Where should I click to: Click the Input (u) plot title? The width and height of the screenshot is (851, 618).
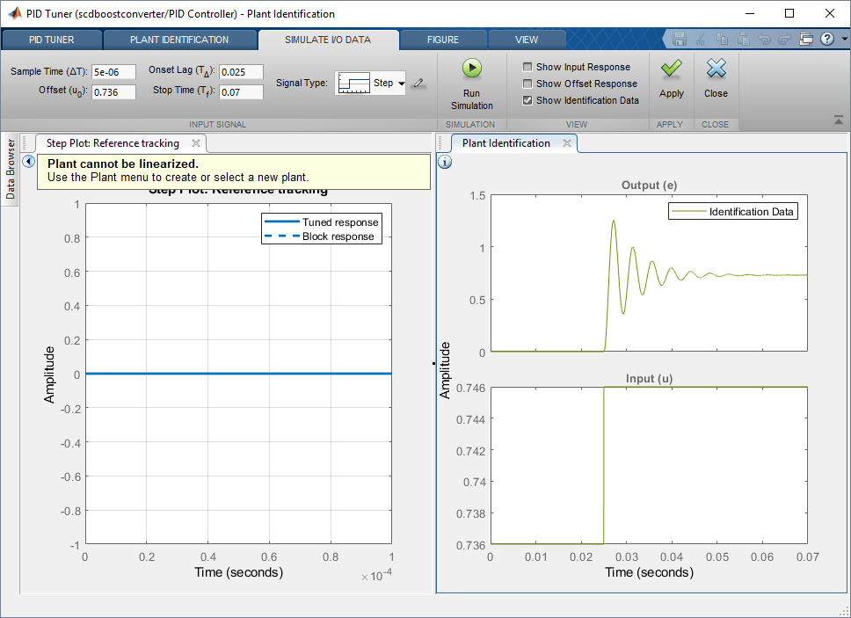[649, 378]
